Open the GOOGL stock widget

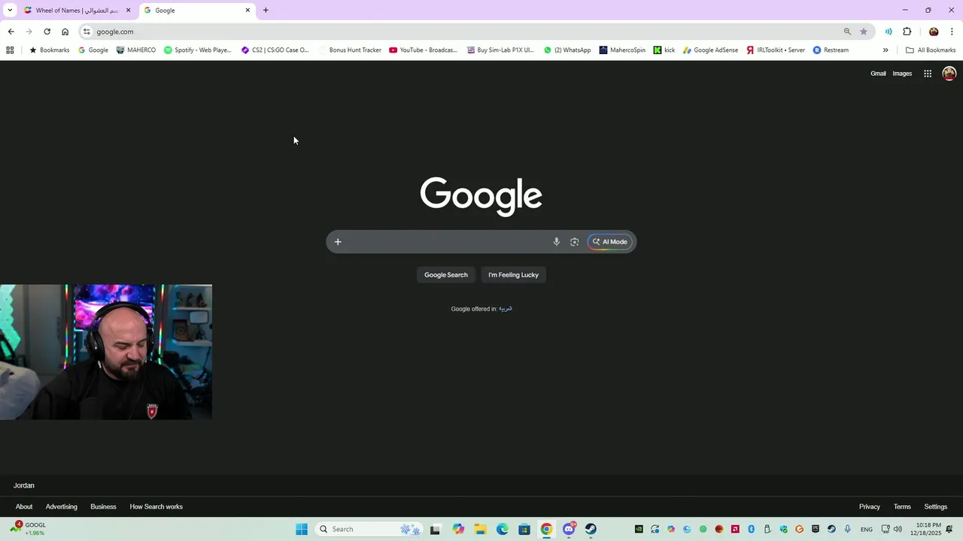click(x=29, y=529)
